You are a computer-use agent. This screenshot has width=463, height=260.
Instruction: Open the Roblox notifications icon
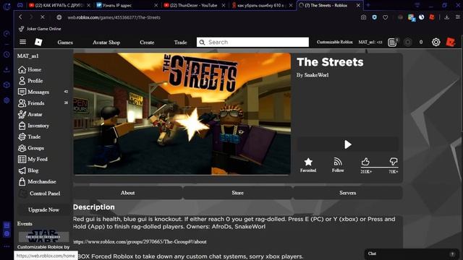392,42
